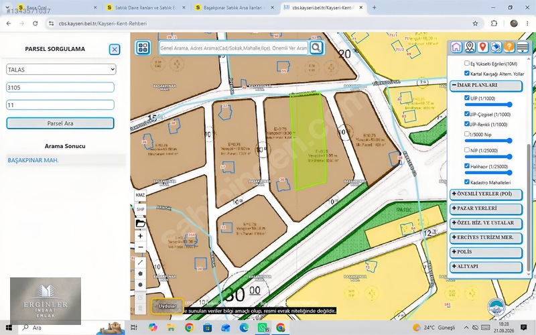Open the orange help question icon
The height and width of the screenshot is (335, 536).
coord(509,47)
